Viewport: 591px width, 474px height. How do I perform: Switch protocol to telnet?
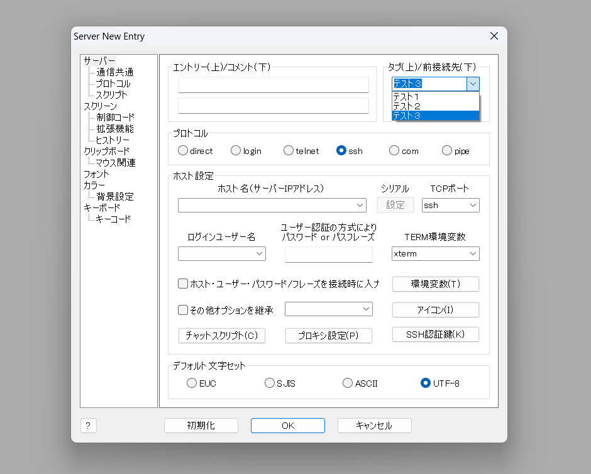[288, 150]
